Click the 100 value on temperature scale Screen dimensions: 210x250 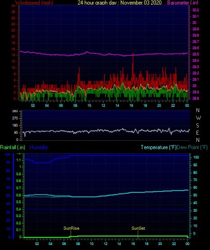coord(196,157)
